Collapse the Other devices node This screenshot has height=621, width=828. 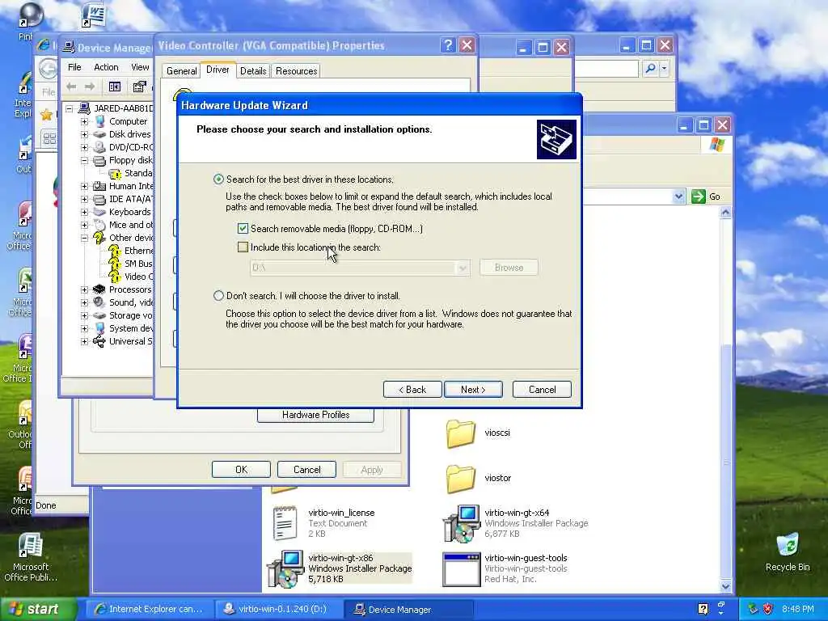(x=84, y=238)
